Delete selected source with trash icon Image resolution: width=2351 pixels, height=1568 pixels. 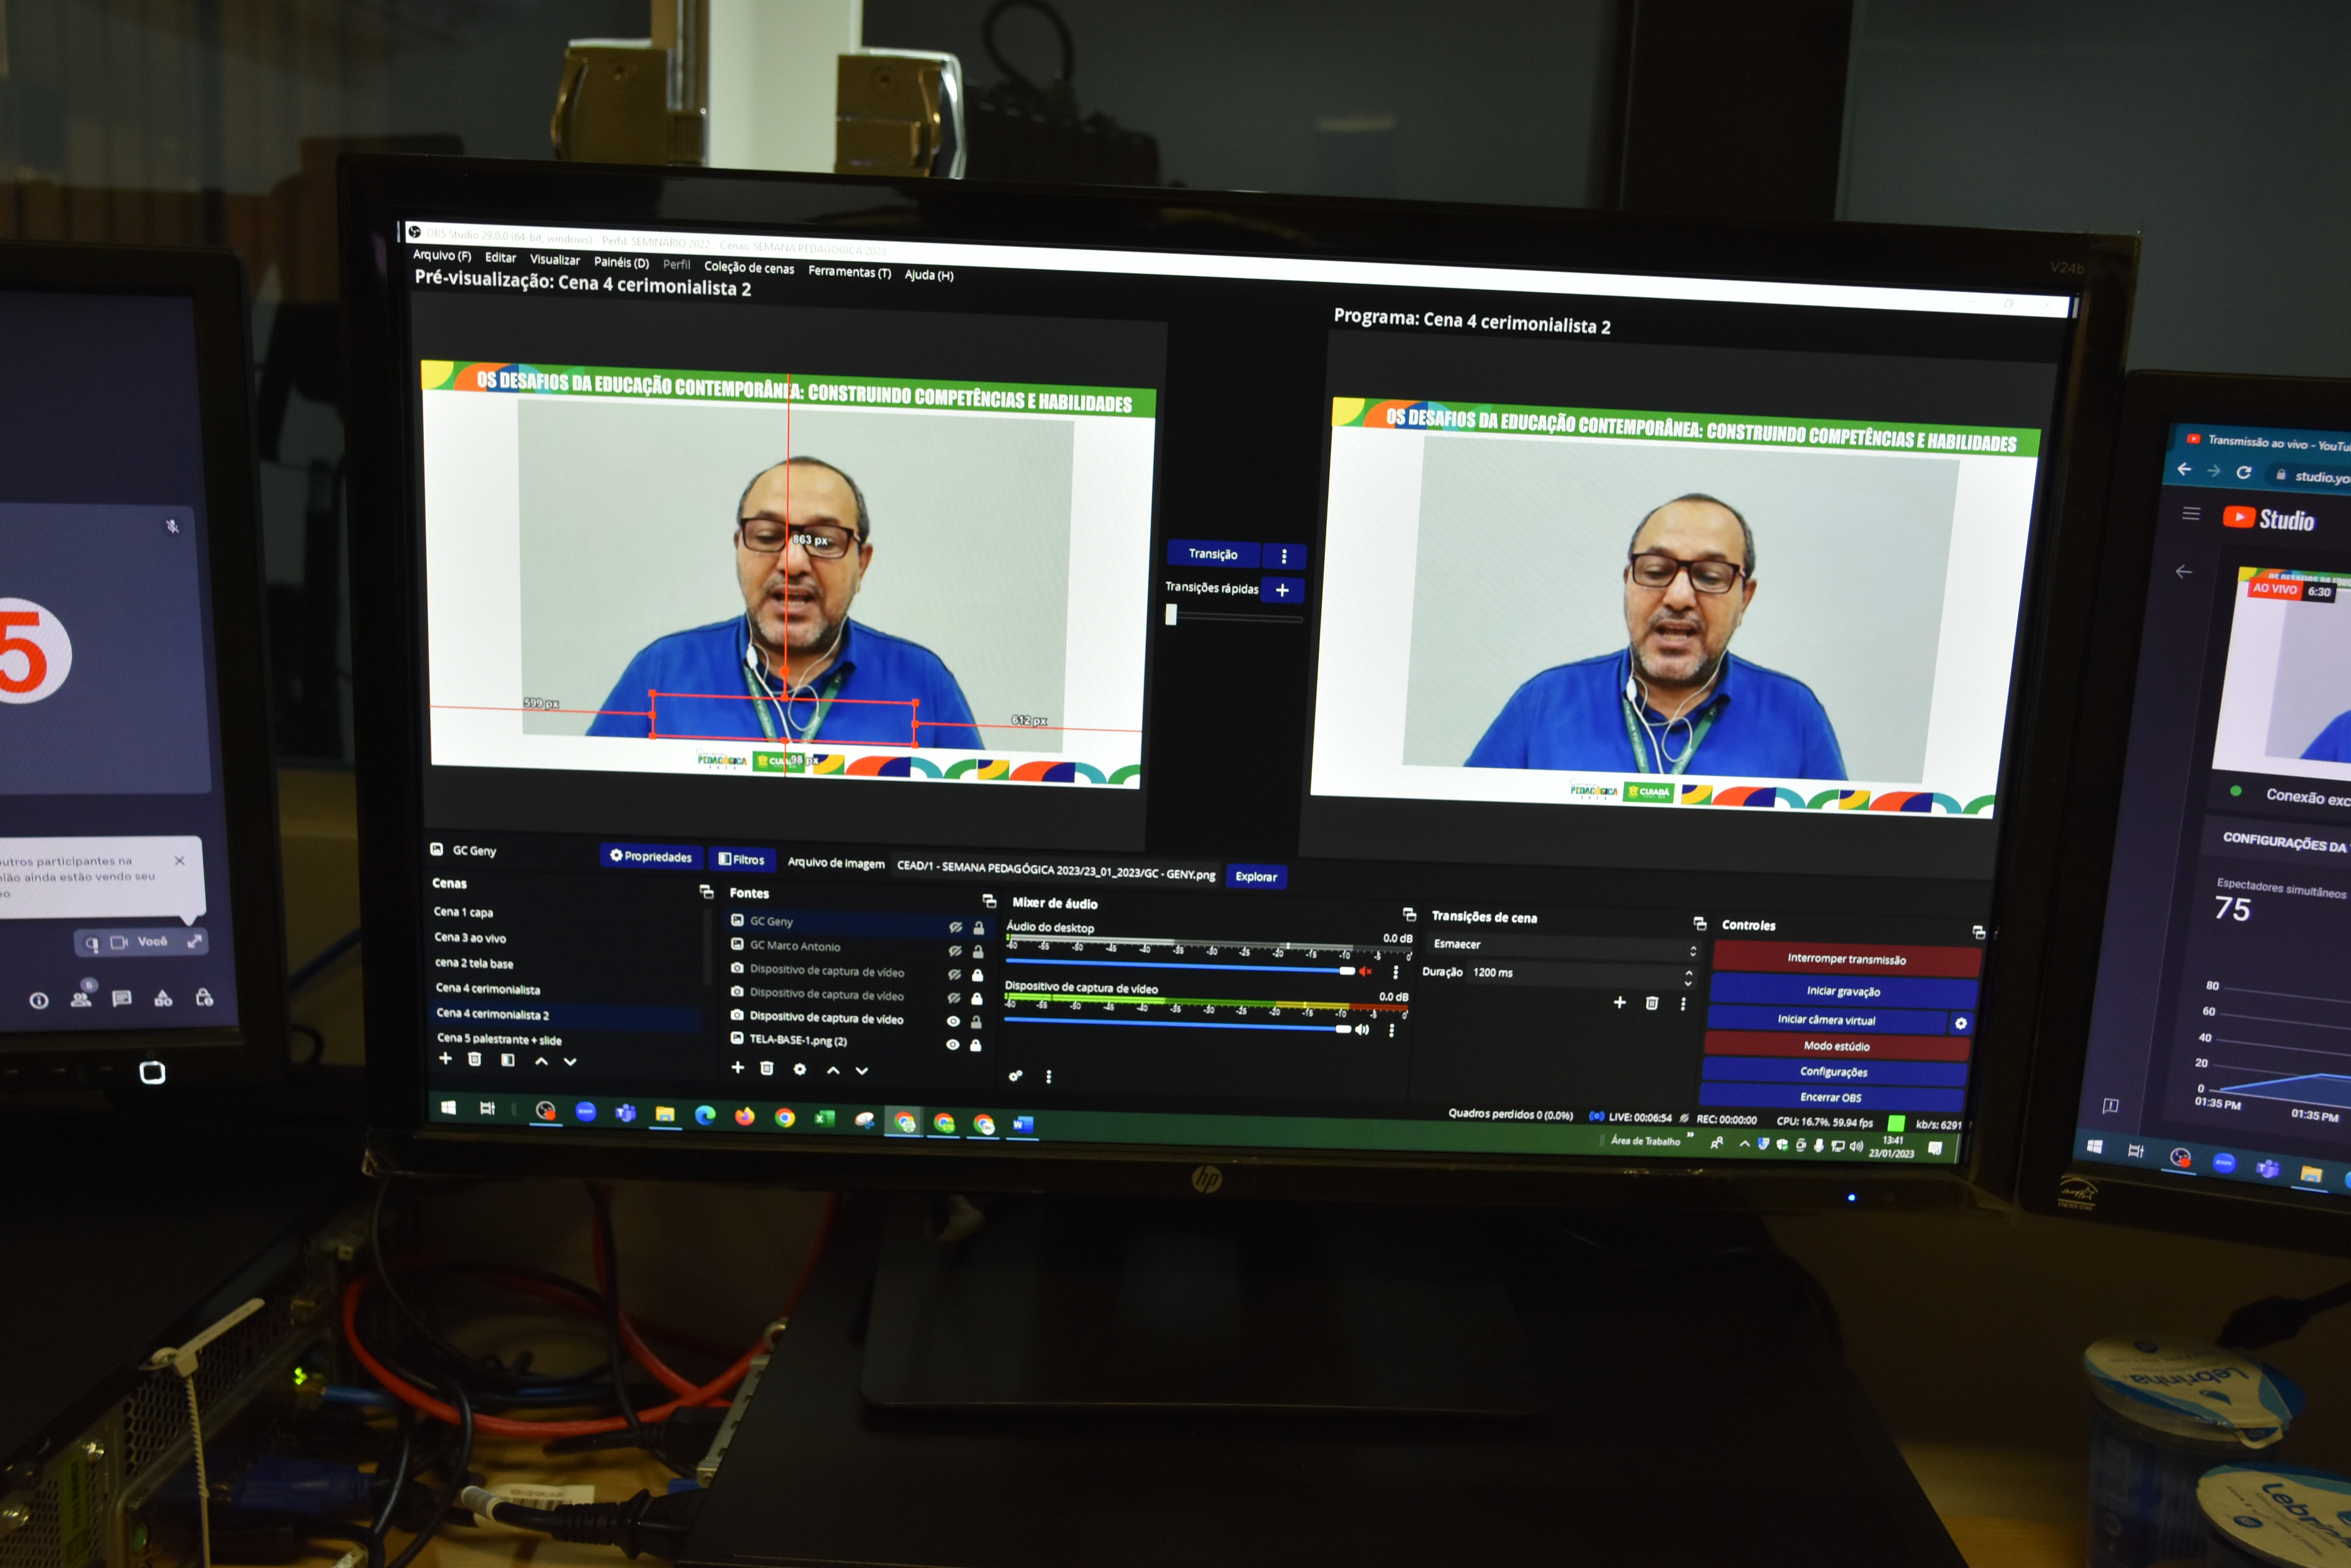coord(767,1068)
